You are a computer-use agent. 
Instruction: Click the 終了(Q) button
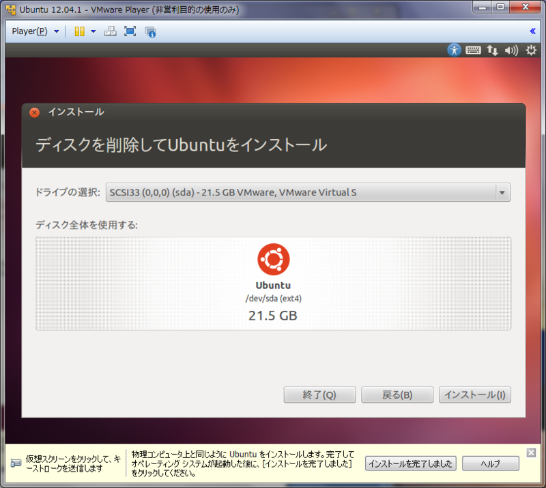[319, 395]
